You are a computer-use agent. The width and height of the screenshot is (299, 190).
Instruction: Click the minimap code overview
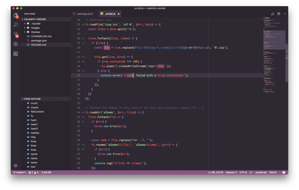274,55
